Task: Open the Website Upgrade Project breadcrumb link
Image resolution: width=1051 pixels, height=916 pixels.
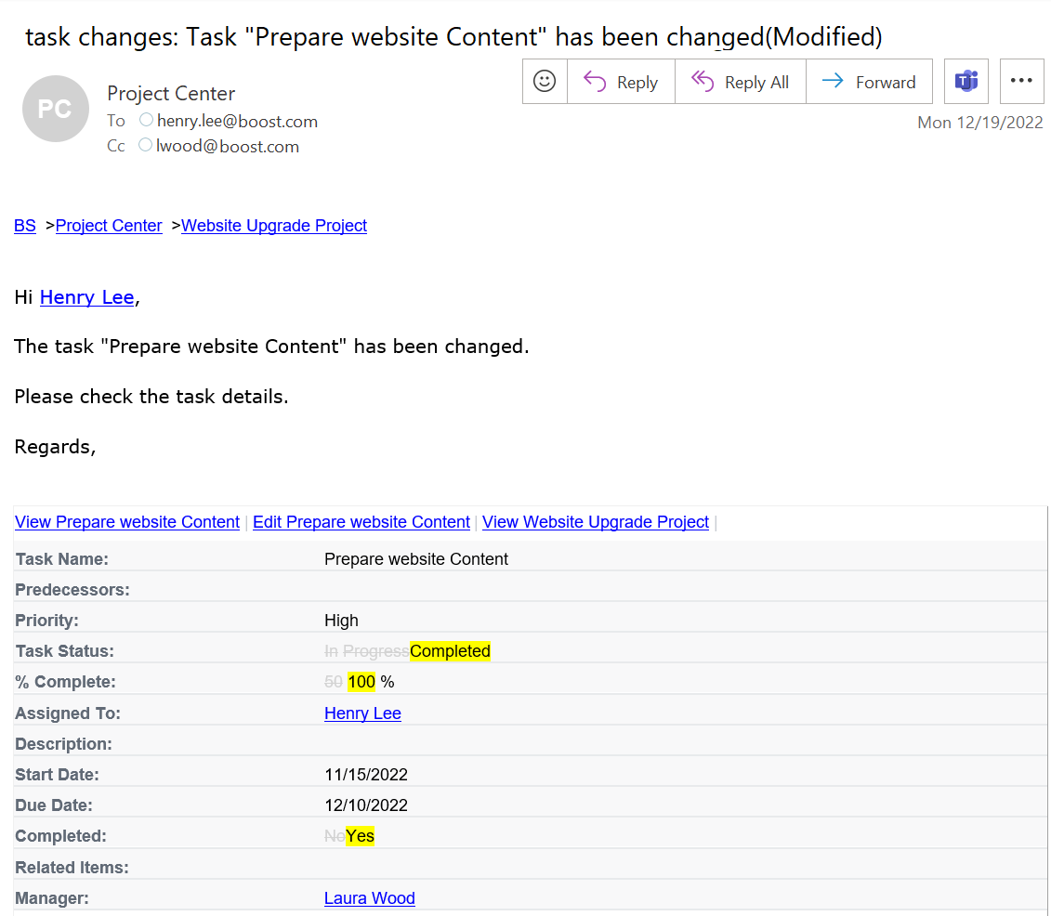Action: [274, 226]
